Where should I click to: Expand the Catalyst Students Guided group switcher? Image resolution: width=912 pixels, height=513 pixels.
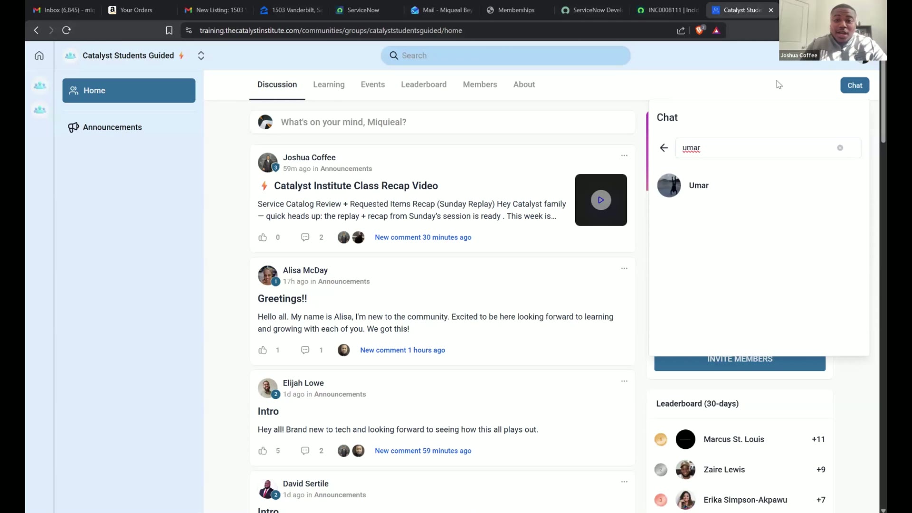coord(201,56)
